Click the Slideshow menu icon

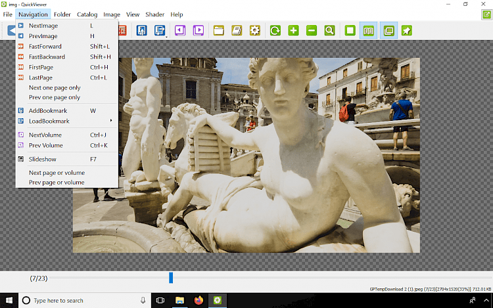21,159
